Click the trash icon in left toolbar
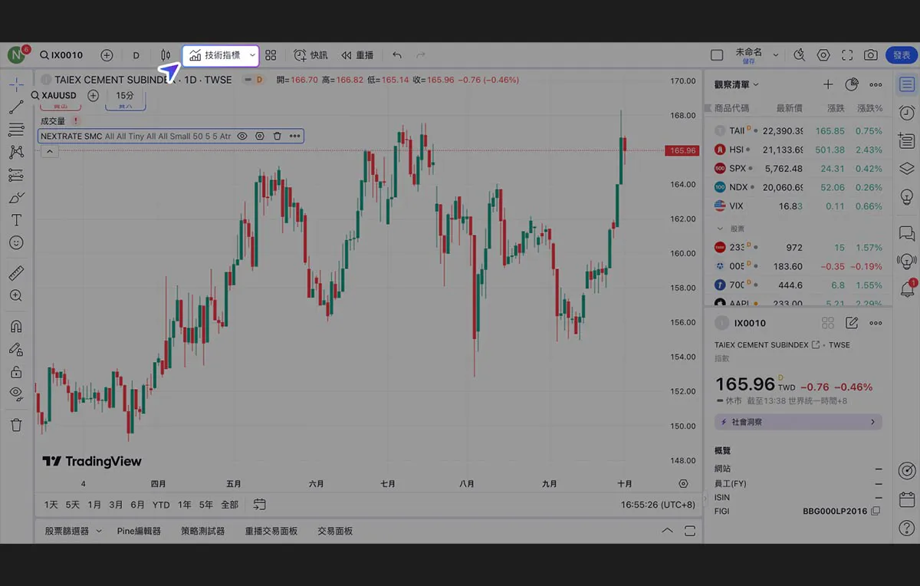 (16, 425)
